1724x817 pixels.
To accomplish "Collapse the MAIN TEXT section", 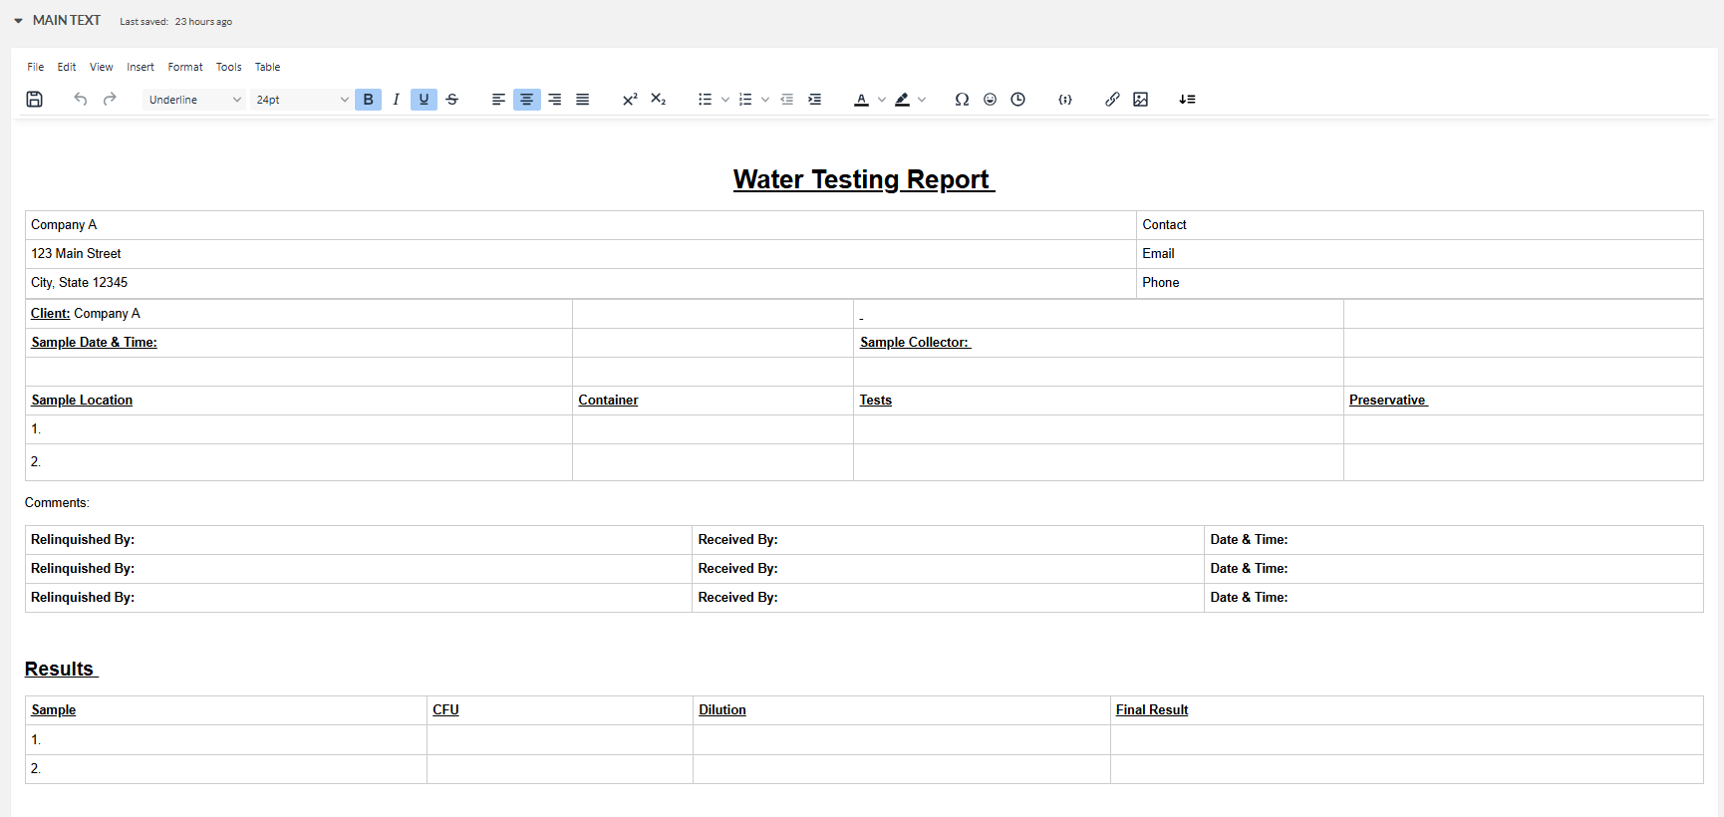I will pyautogui.click(x=18, y=20).
